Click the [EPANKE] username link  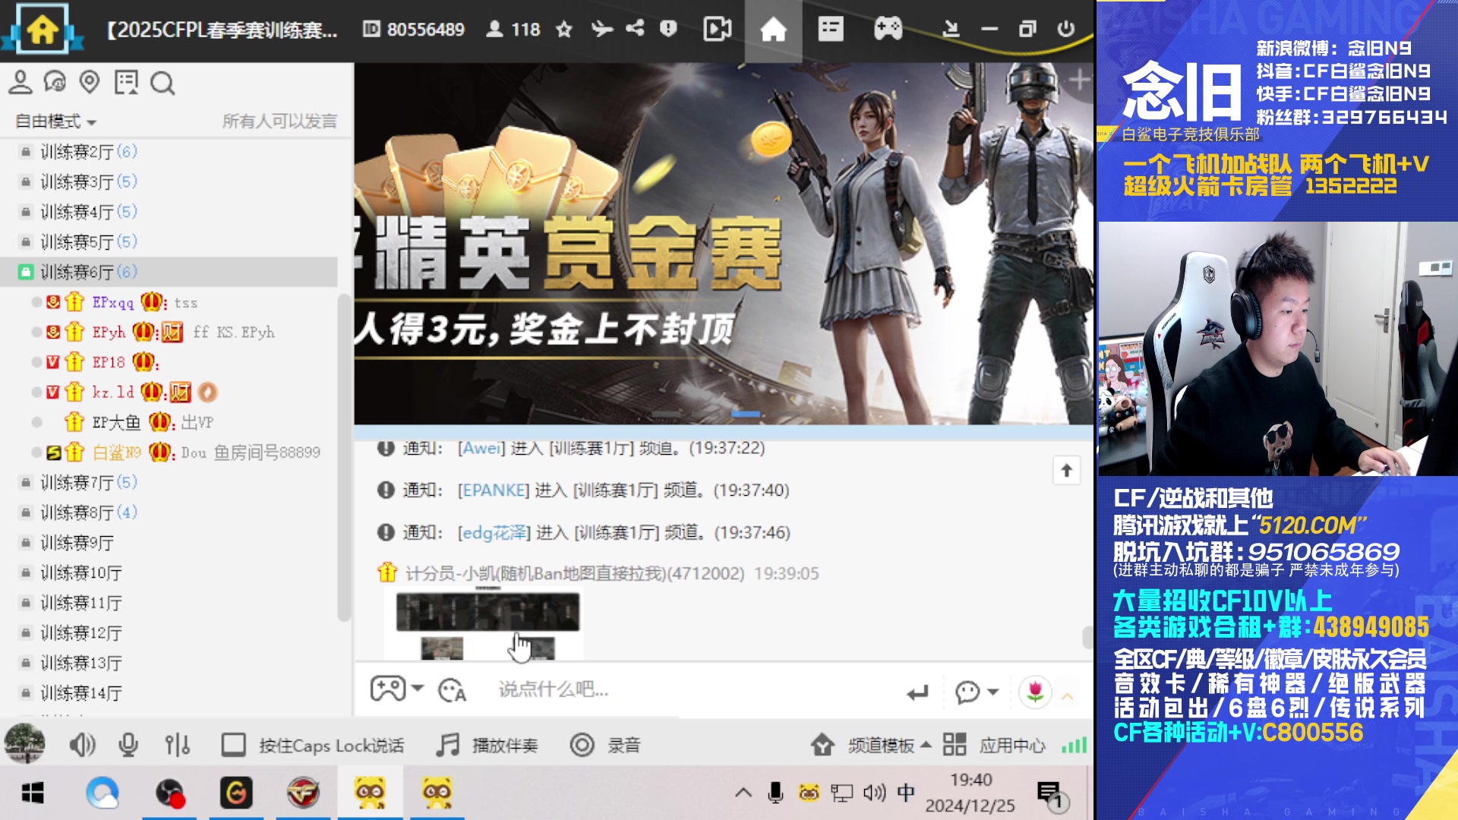(494, 490)
